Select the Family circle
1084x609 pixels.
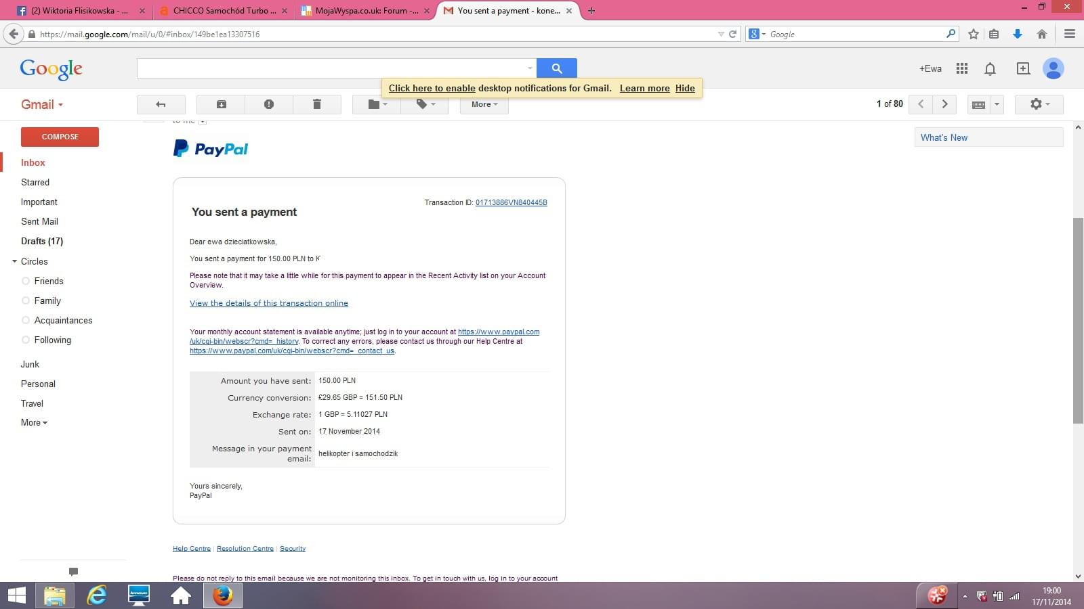pos(47,300)
